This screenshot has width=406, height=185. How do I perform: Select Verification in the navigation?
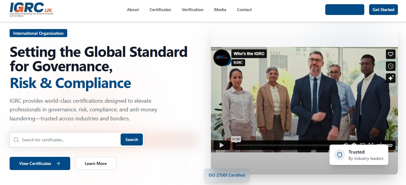pos(192,10)
